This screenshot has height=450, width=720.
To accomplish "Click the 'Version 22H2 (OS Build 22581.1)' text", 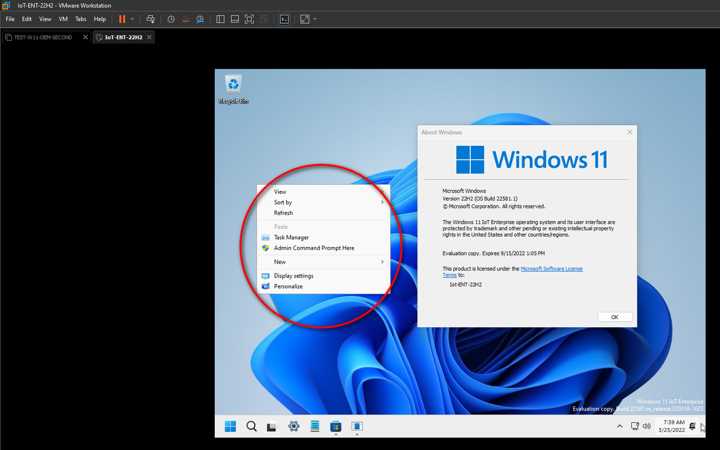I will tap(480, 199).
